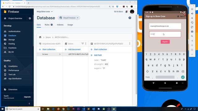The width and height of the screenshot is (198, 111).
Task: Open Extensions in Firebase sidebar
Action: [x=13, y=89]
